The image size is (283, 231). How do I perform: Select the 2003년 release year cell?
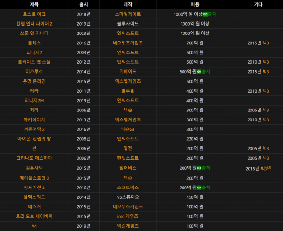(83, 52)
